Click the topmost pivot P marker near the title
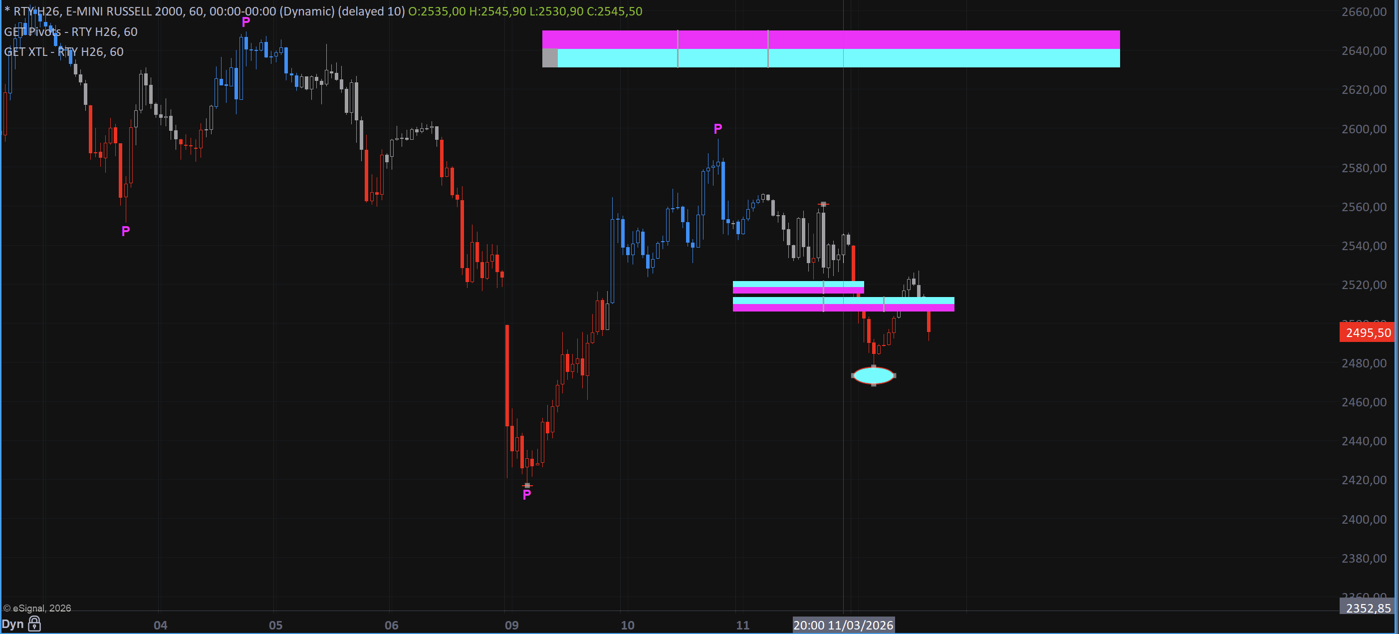This screenshot has height=634, width=1399. pyautogui.click(x=245, y=22)
